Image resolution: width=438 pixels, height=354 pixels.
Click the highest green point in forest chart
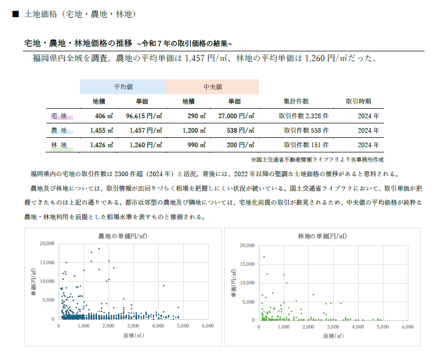pos(264,257)
